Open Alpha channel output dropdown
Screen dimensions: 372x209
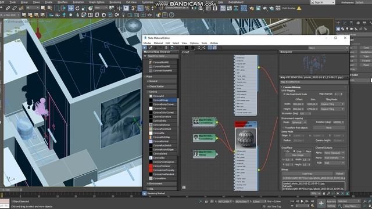[334, 153]
